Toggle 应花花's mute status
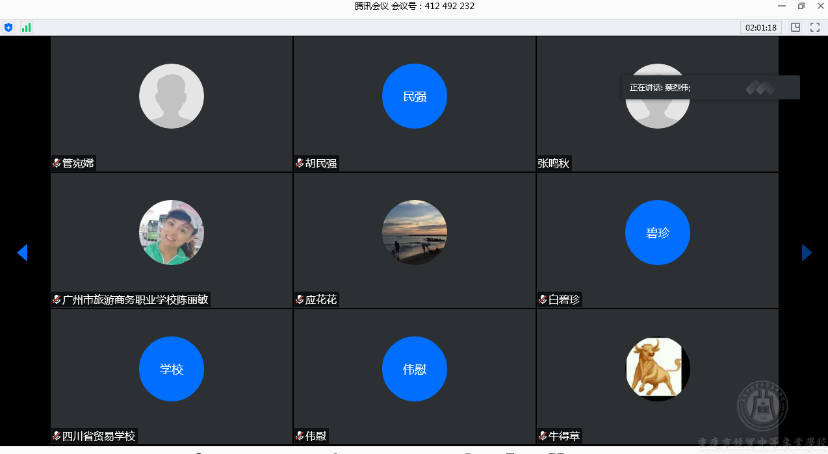Screen dimensions: 828x454 (x=299, y=299)
